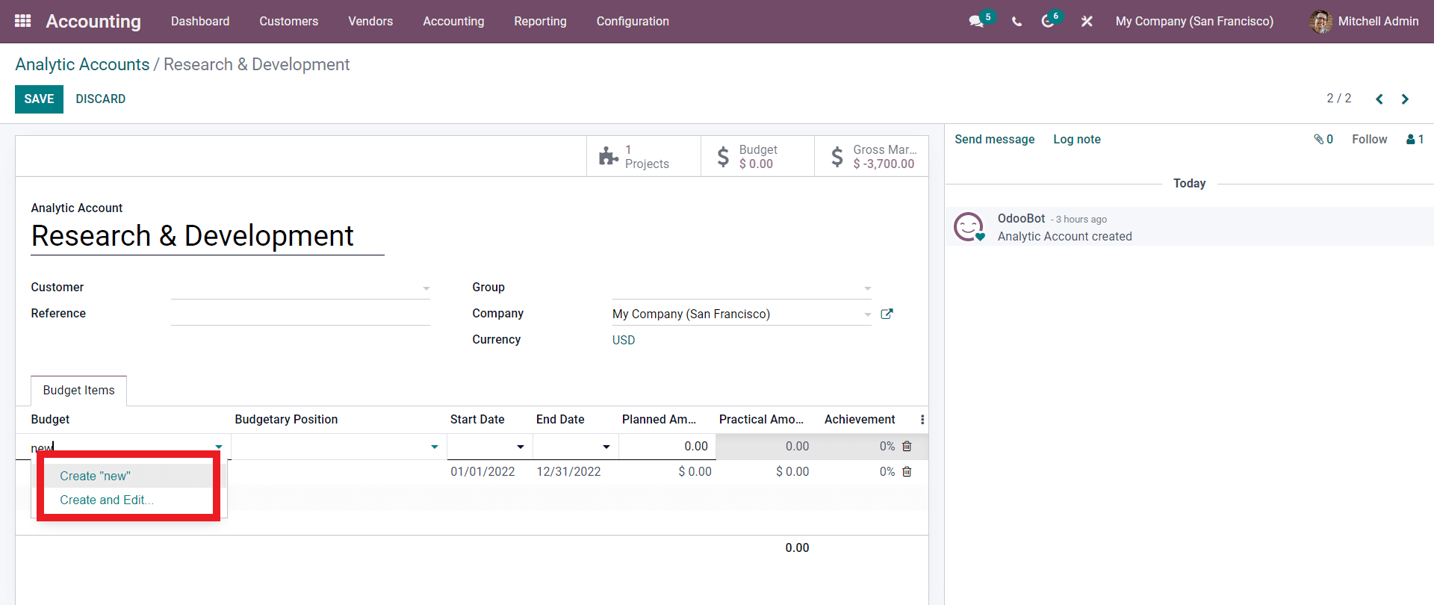Image resolution: width=1434 pixels, height=605 pixels.
Task: Sort by Planned Amount column header
Action: coord(659,420)
